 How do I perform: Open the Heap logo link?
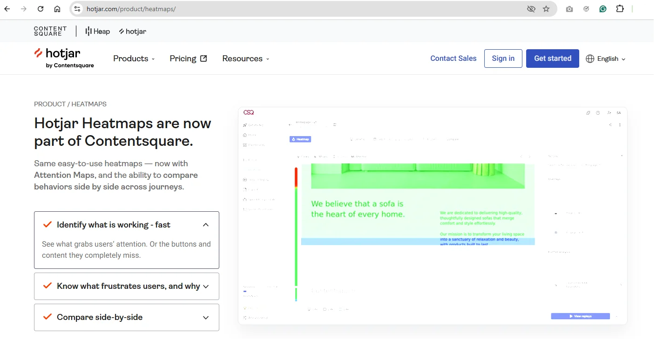98,31
